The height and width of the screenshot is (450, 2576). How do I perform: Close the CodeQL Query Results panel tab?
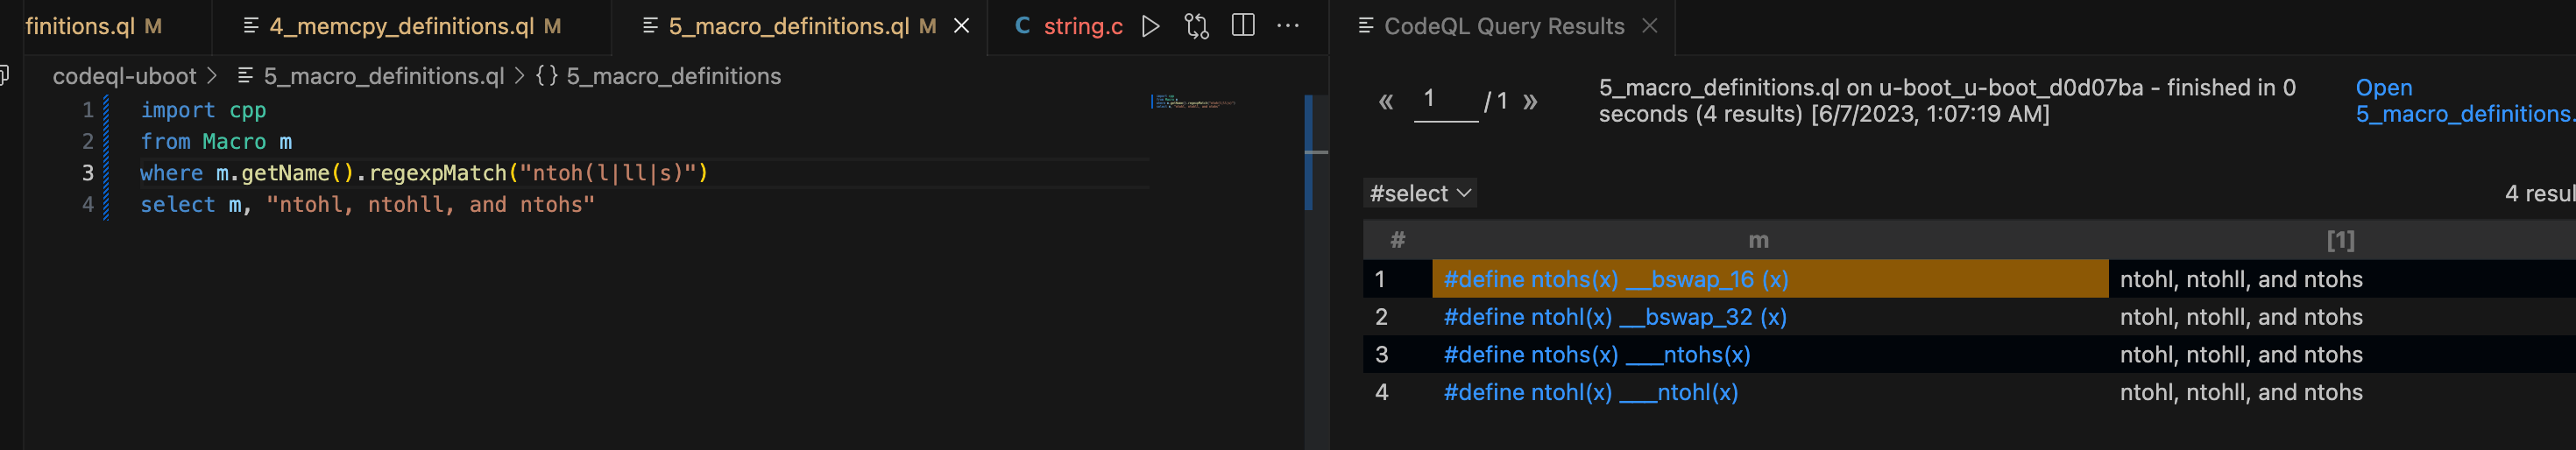tap(1650, 26)
